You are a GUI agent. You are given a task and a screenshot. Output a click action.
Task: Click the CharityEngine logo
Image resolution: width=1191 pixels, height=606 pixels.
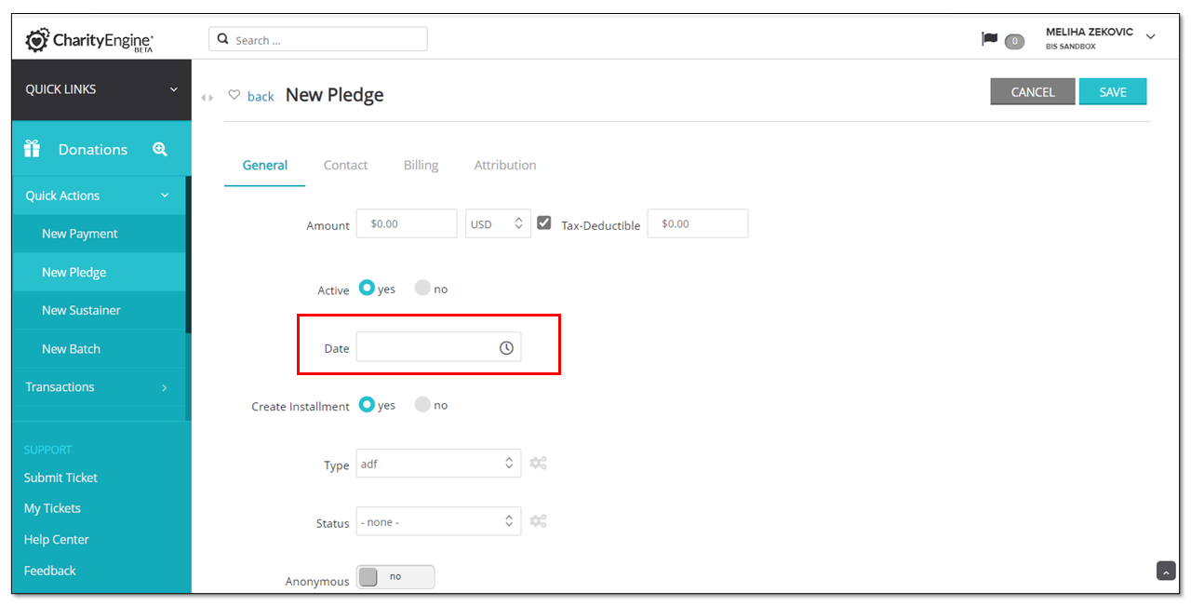pyautogui.click(x=89, y=40)
